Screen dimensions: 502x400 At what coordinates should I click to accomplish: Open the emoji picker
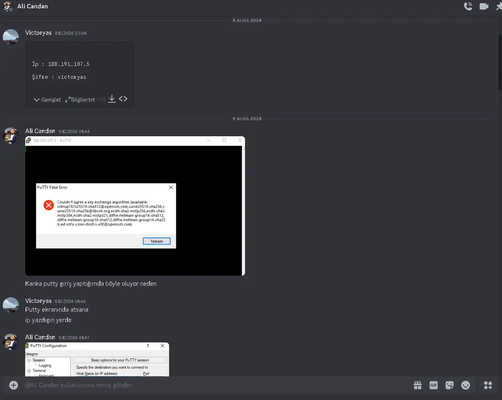pyautogui.click(x=466, y=385)
